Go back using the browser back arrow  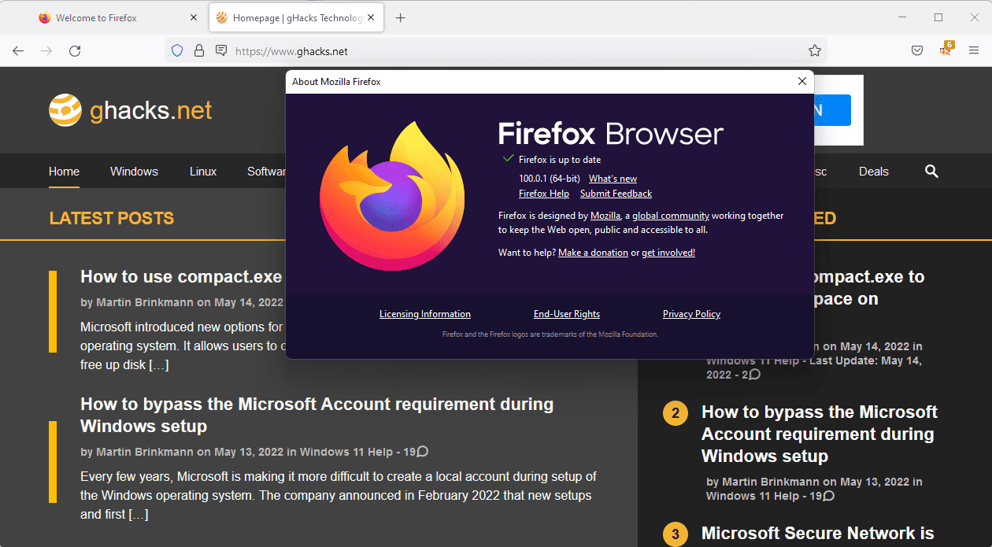point(18,51)
